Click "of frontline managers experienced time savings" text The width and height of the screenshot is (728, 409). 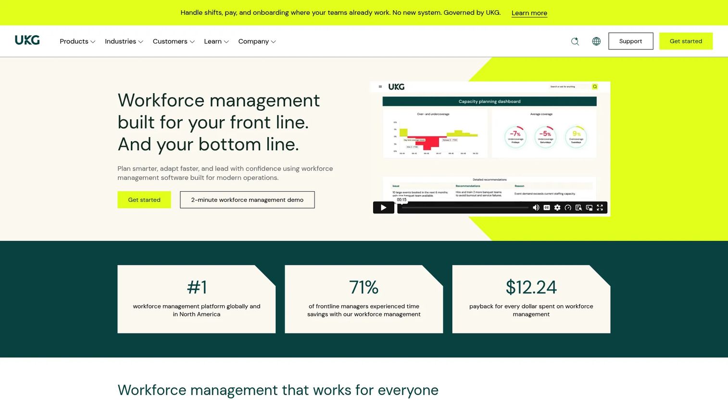364,310
